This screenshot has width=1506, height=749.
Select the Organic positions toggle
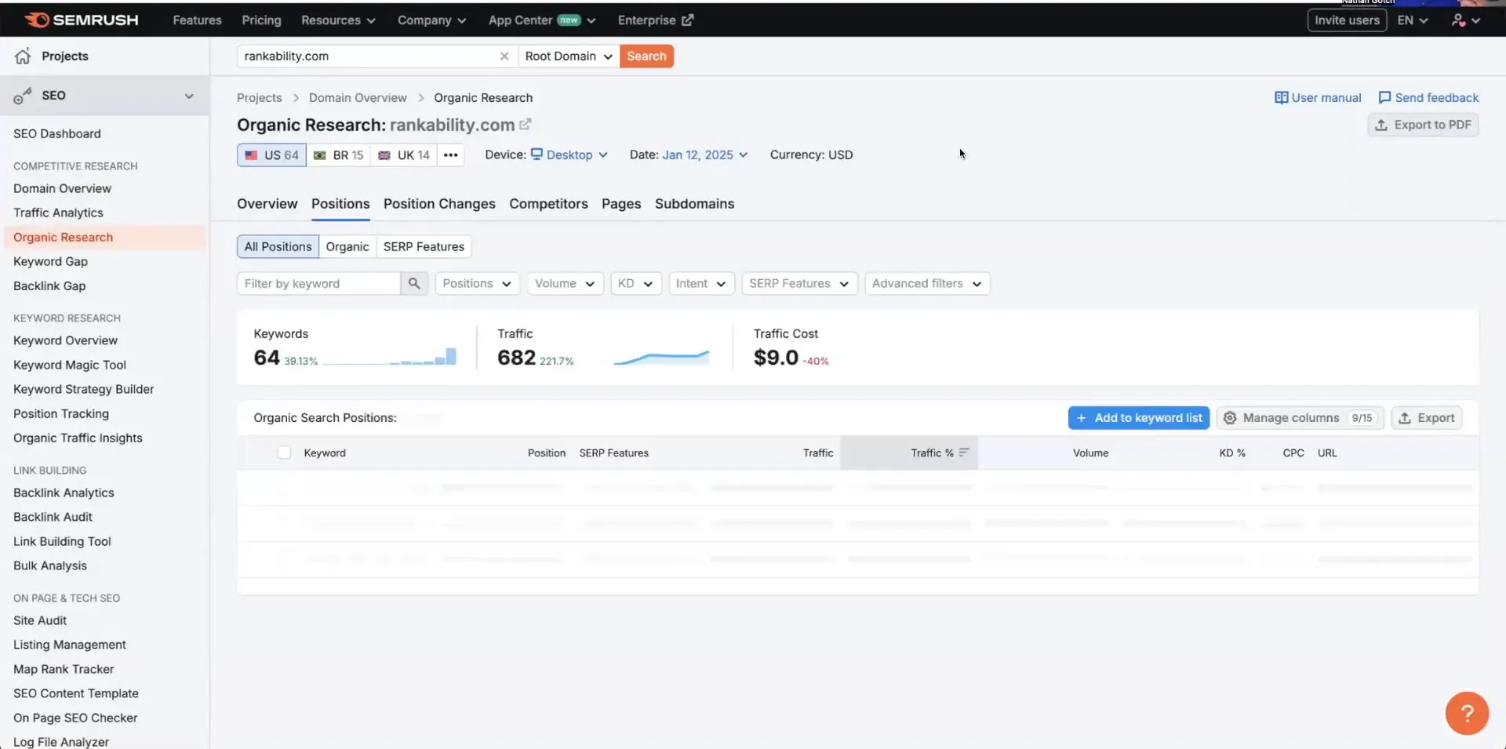[x=347, y=246]
